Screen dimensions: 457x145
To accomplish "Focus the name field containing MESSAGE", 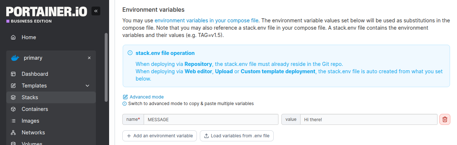I will click(211, 119).
